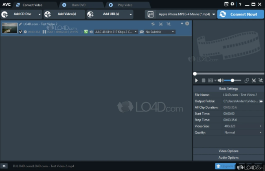Open the effects wand icon in the player controls

point(261,81)
